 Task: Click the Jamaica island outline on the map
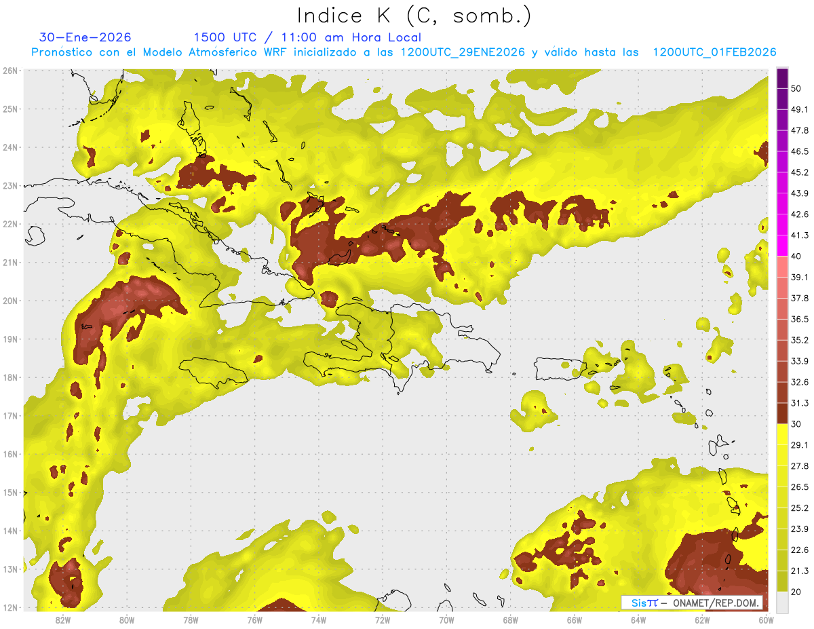214,373
